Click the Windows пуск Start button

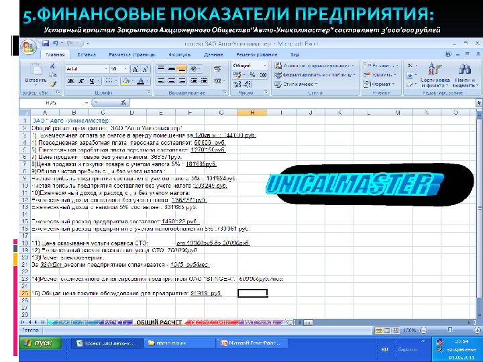click(41, 343)
